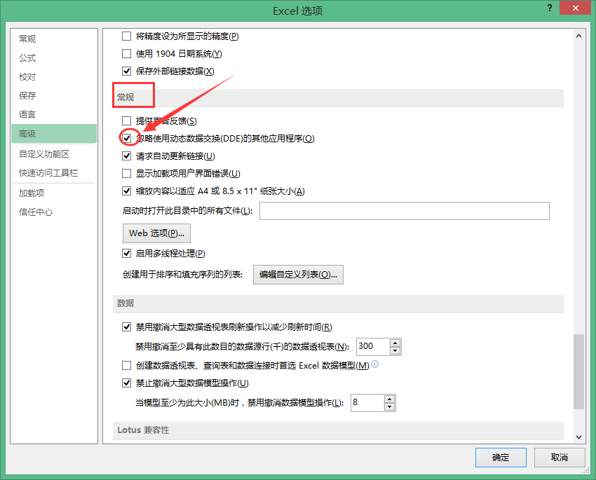Go to 信任中心 category

click(54, 212)
